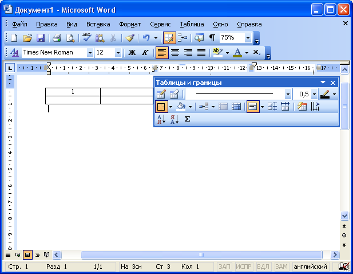Screen dimensions: 353x274
Task: Click the английский language indicator
Action: pos(311,267)
